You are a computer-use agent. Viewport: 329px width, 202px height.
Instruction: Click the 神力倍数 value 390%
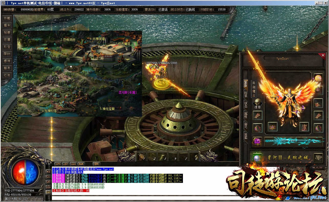point(107,9)
